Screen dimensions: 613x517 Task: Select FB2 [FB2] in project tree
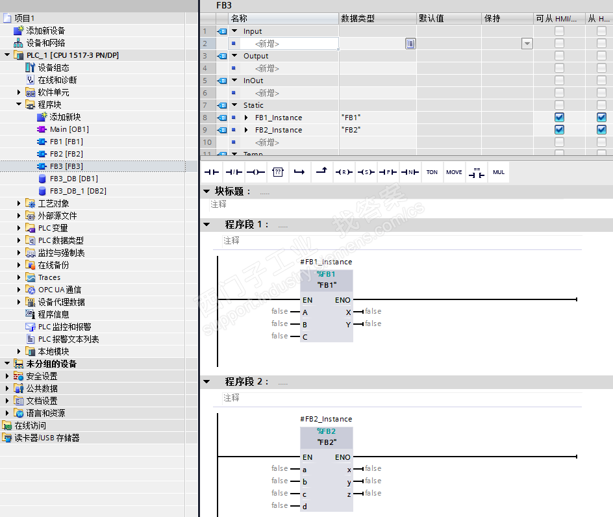[x=66, y=154]
